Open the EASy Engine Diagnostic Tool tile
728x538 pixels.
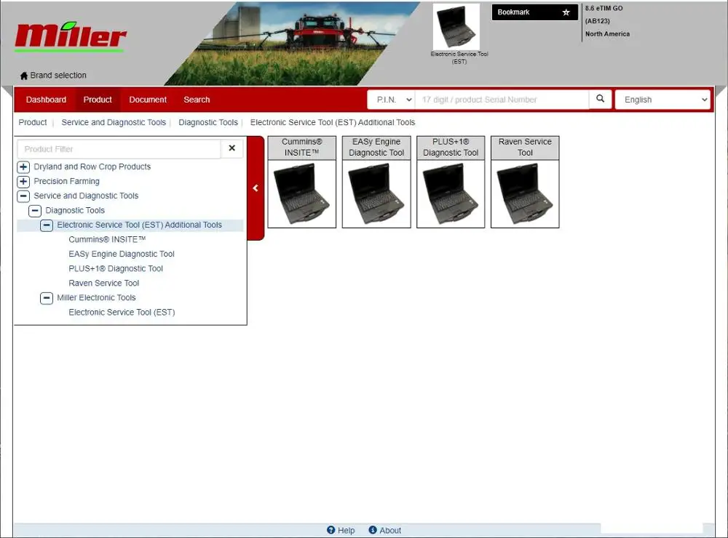click(x=376, y=194)
